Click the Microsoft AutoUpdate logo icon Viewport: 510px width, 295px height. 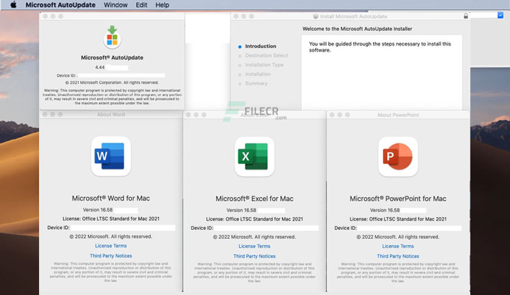click(112, 37)
